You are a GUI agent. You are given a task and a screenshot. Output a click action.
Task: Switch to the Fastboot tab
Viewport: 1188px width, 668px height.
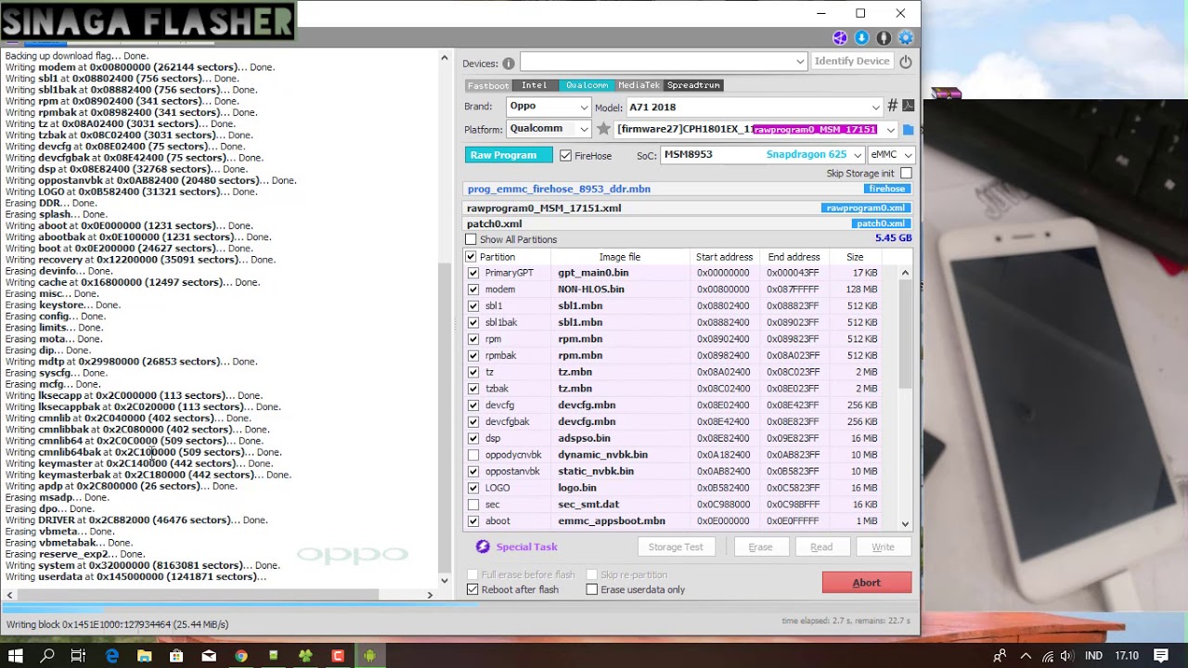tap(488, 85)
